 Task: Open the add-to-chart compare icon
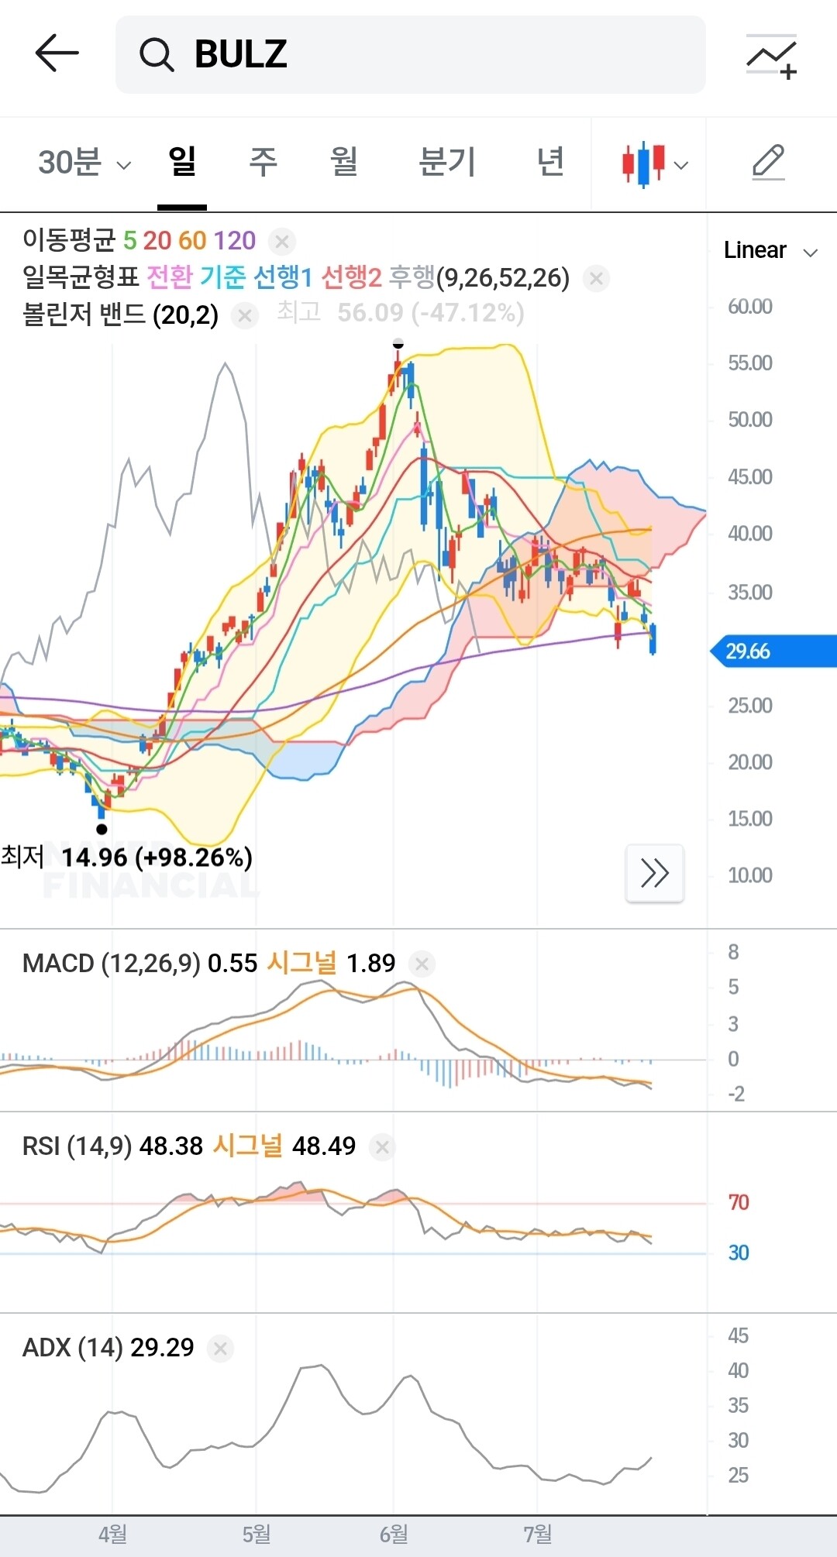[772, 57]
